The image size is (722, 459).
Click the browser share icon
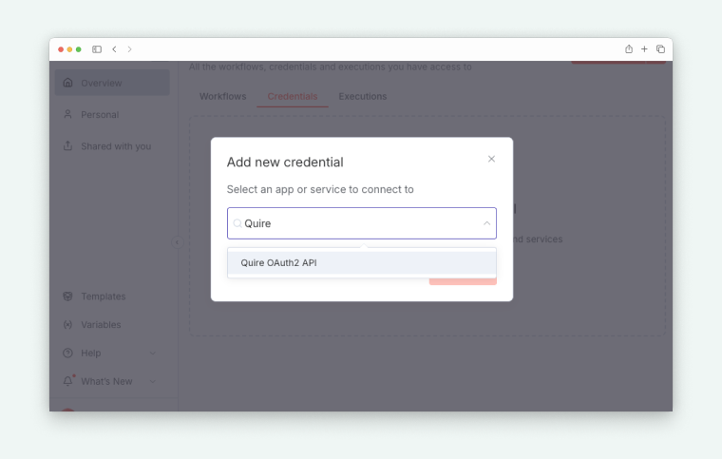point(629,49)
